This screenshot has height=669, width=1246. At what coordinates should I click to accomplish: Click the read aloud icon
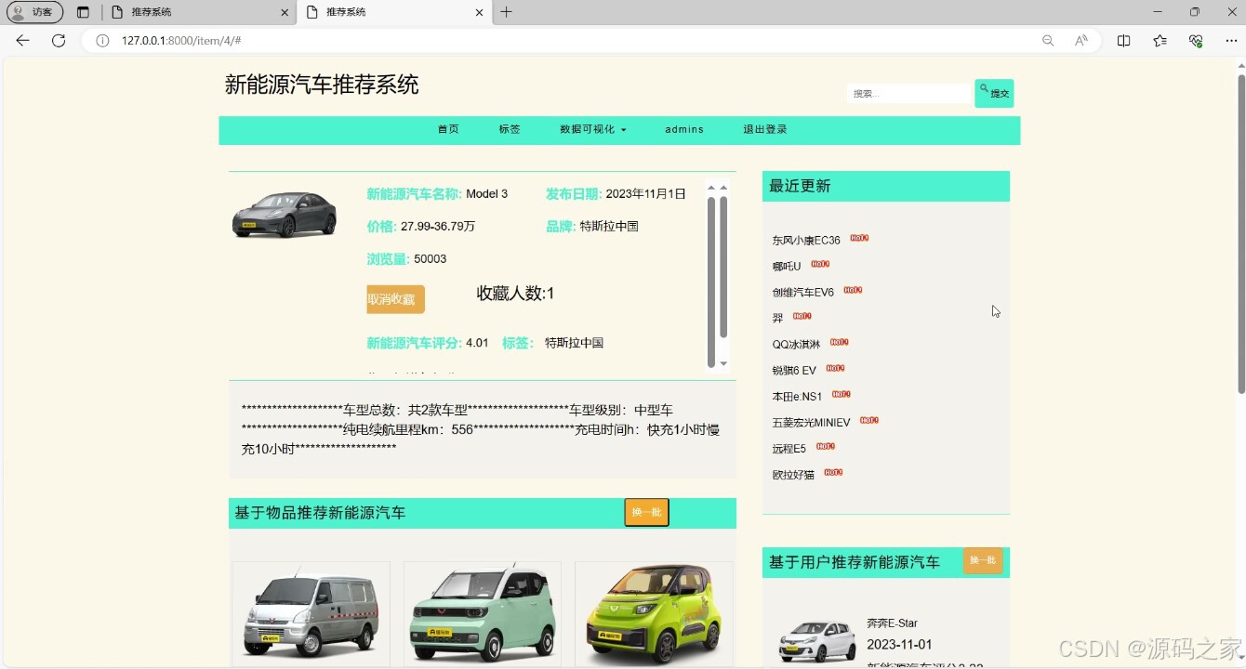pos(1081,41)
